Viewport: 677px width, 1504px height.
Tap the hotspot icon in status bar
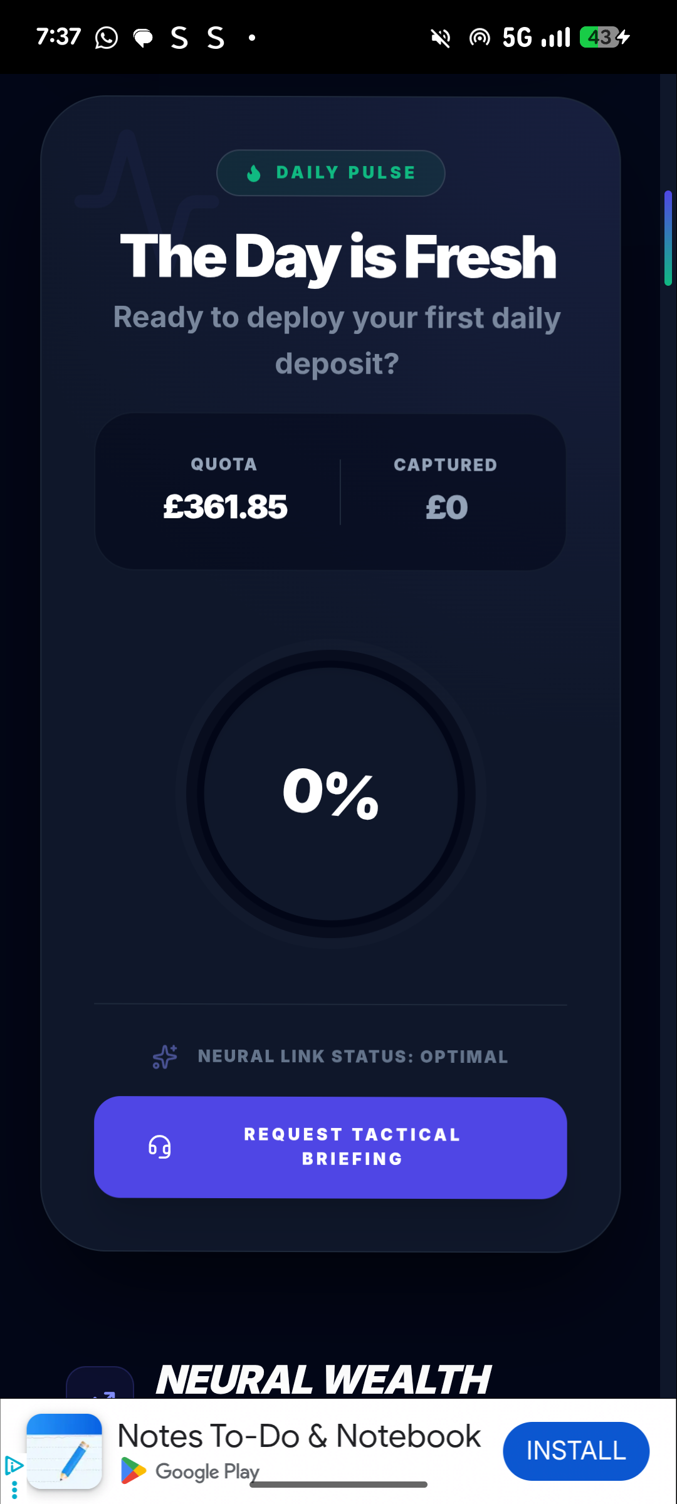(480, 38)
